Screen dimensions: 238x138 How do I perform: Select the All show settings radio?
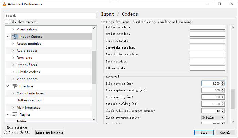click(x=22, y=132)
